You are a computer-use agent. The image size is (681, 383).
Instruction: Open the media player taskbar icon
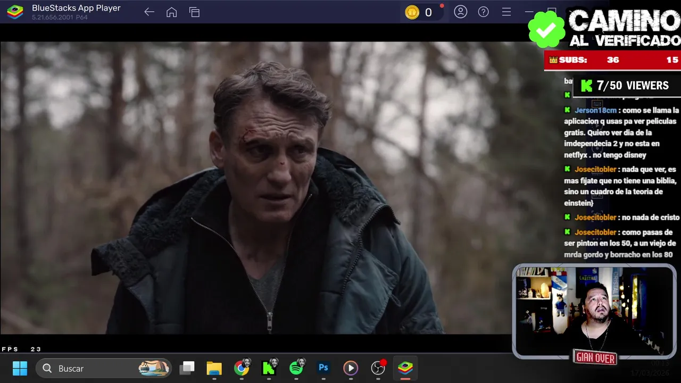(350, 368)
